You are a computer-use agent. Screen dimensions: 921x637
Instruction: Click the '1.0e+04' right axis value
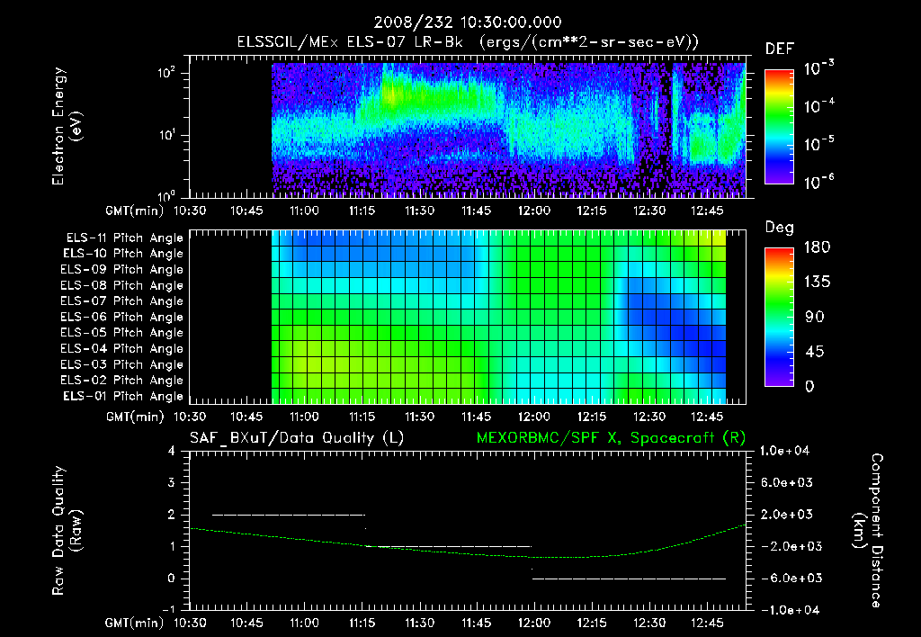click(784, 452)
